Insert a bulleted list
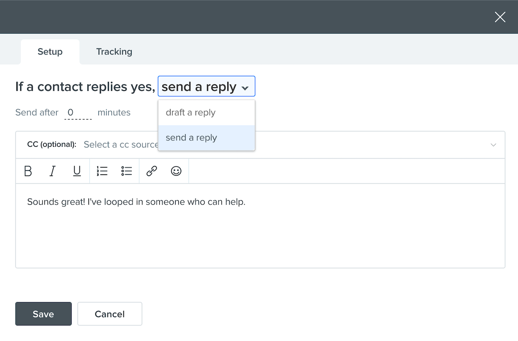 point(126,171)
